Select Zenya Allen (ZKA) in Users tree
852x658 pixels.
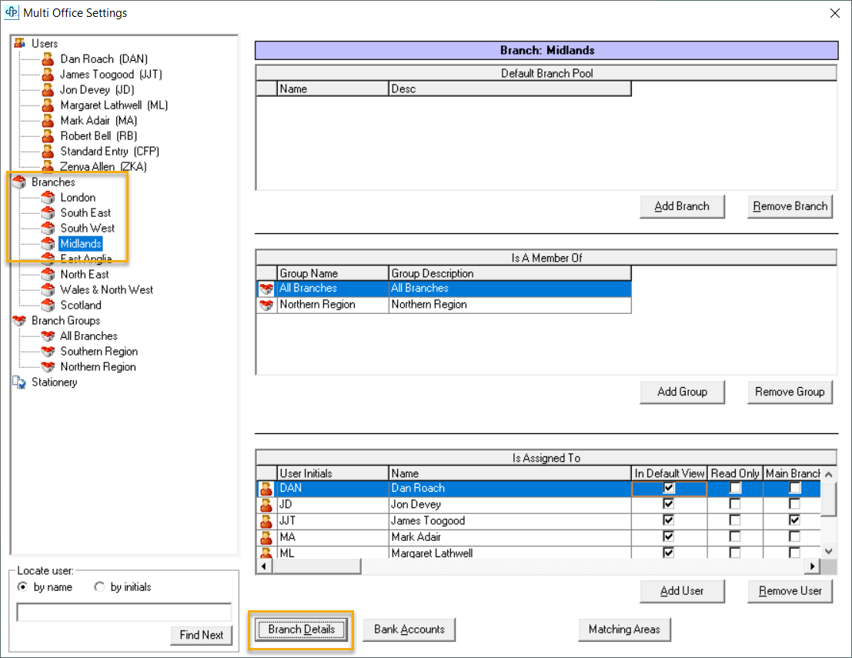click(x=103, y=166)
